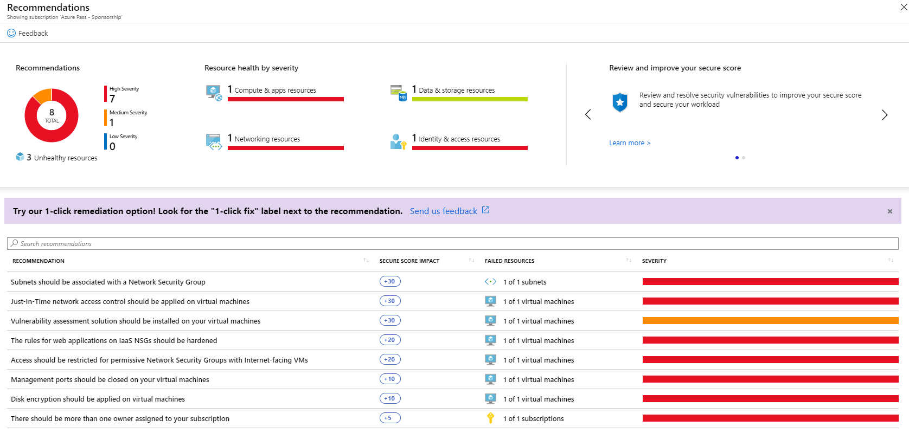
Task: Sort by Secure Score Impact column
Action: tap(471, 261)
